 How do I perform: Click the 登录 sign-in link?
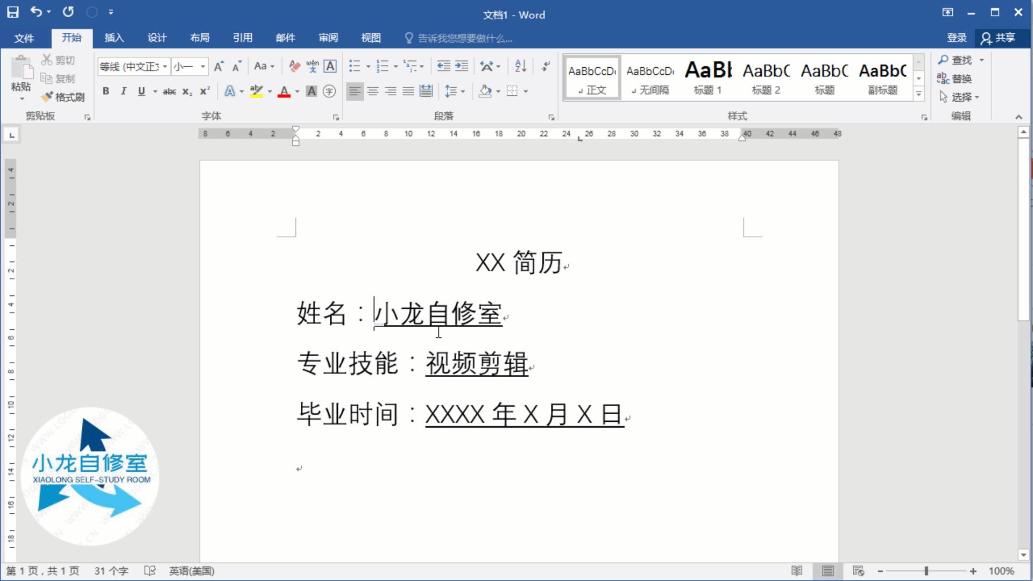(956, 38)
